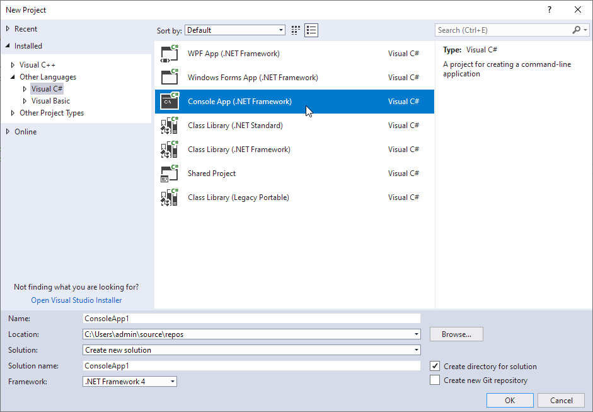Click the Class Library (.NET Standard) icon
The image size is (593, 412).
tap(170, 126)
